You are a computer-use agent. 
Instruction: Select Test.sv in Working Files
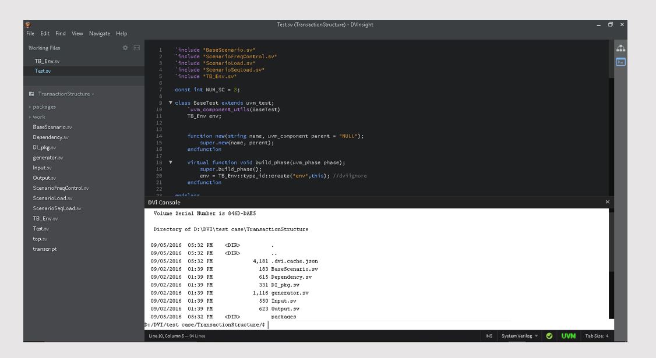point(43,71)
